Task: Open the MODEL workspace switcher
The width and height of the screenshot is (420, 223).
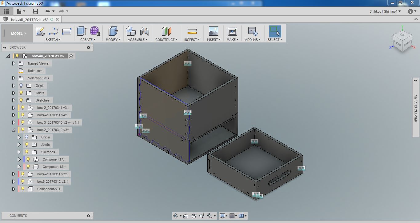Action: point(18,33)
